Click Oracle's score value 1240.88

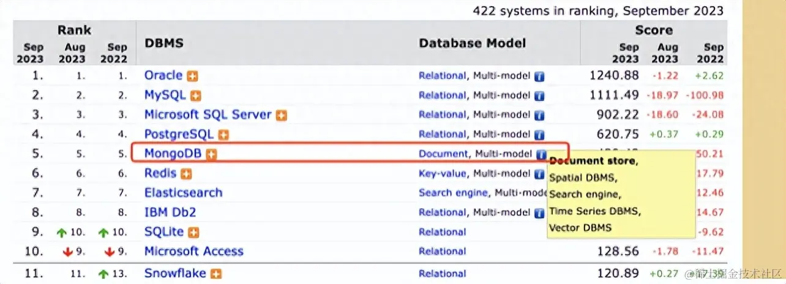(614, 76)
